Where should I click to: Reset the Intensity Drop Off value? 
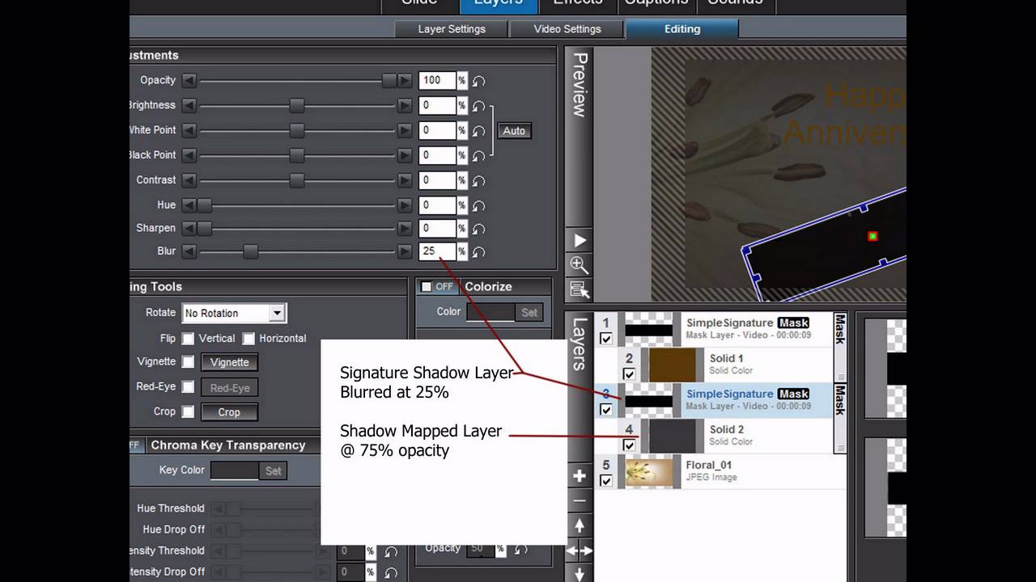pyautogui.click(x=391, y=572)
